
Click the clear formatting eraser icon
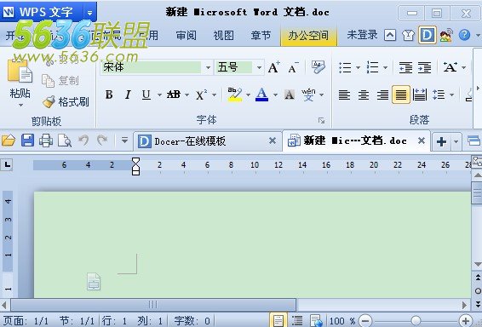[x=318, y=66]
